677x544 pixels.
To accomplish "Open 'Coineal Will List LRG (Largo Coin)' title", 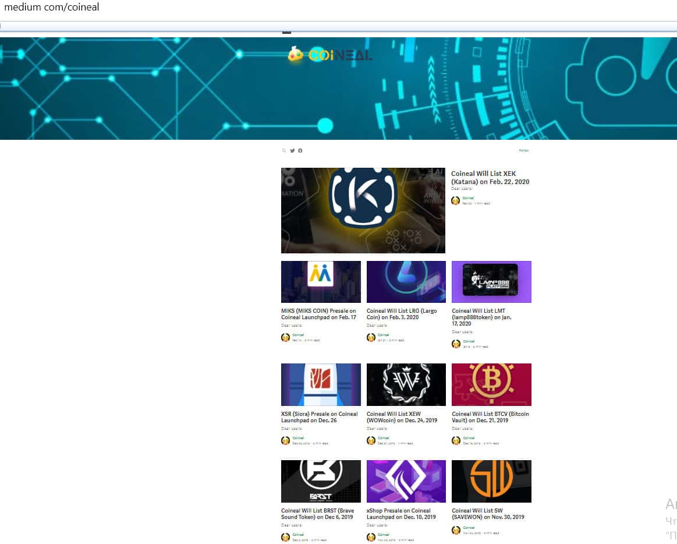I will (x=402, y=314).
